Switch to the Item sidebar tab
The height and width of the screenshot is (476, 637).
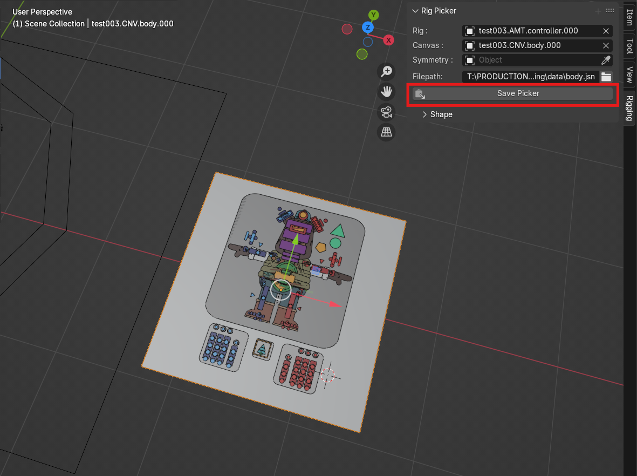pos(629,17)
